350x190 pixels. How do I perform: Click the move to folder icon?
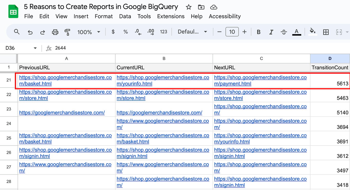(x=201, y=7)
